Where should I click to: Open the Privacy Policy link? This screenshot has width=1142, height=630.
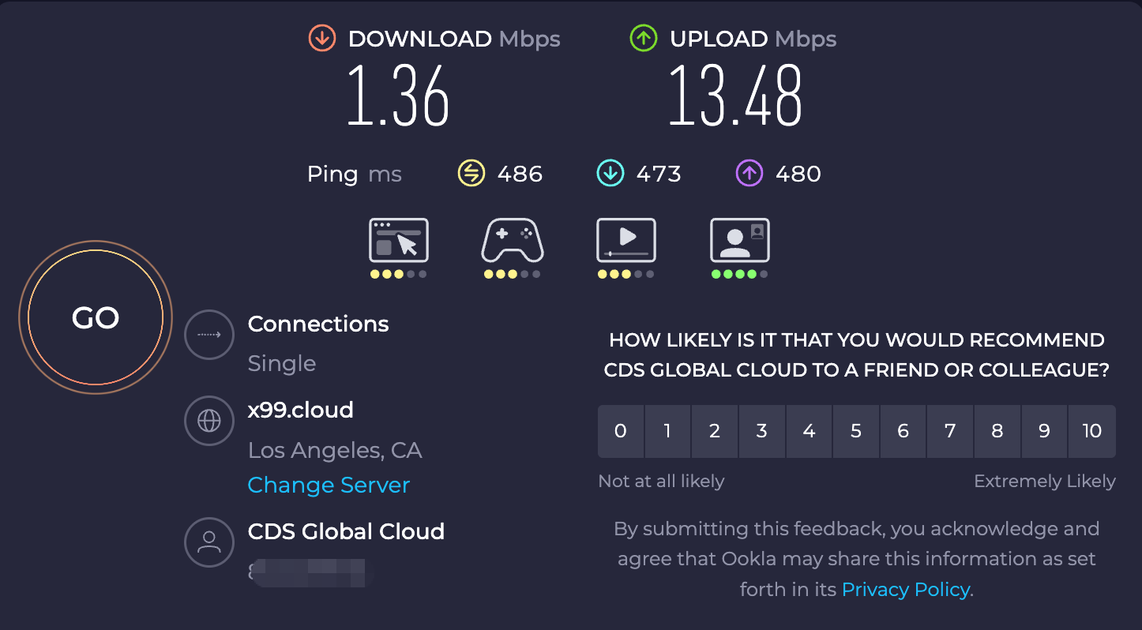(906, 589)
